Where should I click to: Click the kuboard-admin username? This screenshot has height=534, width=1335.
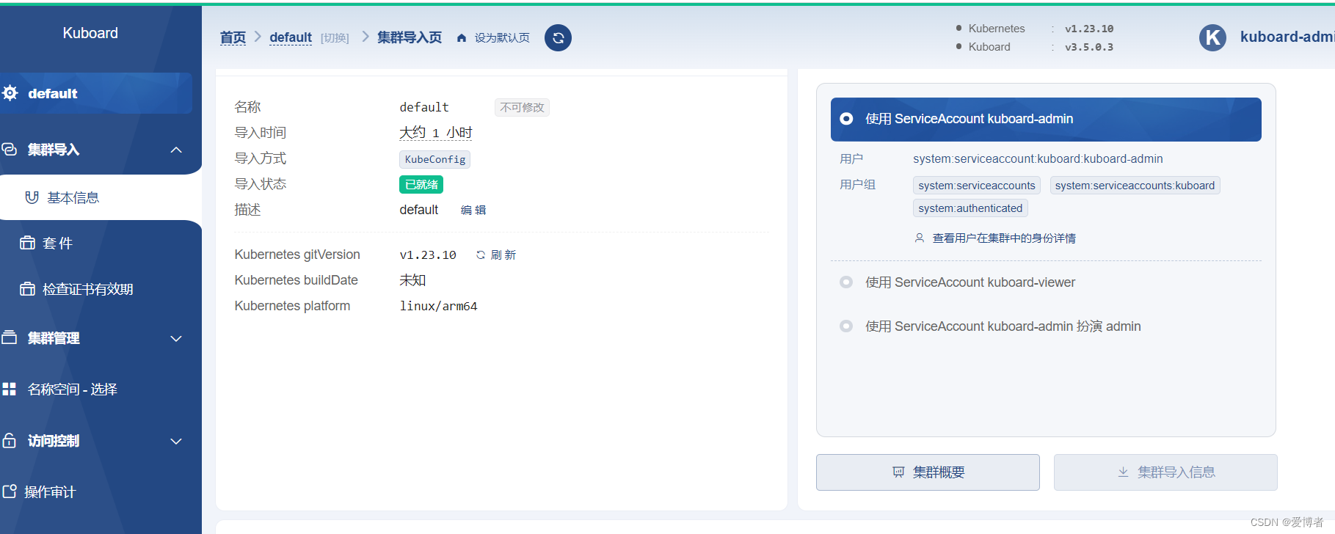point(1287,37)
